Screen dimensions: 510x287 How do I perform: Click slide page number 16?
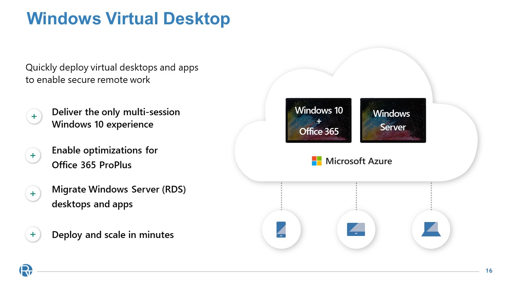point(489,271)
